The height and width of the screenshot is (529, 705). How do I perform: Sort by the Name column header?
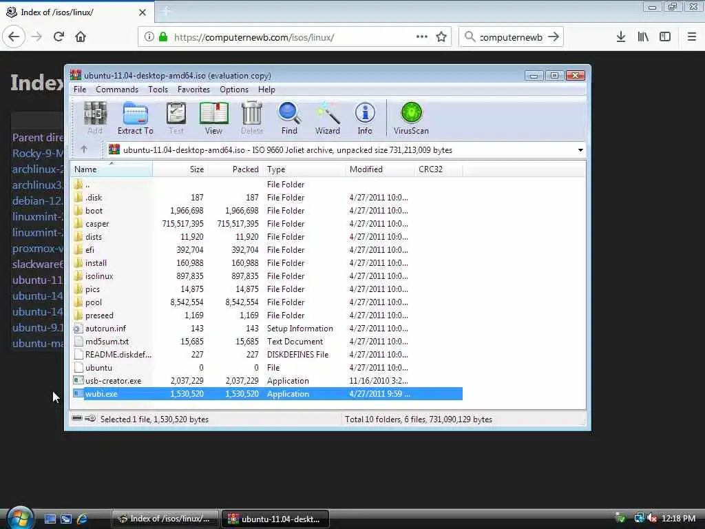112,169
